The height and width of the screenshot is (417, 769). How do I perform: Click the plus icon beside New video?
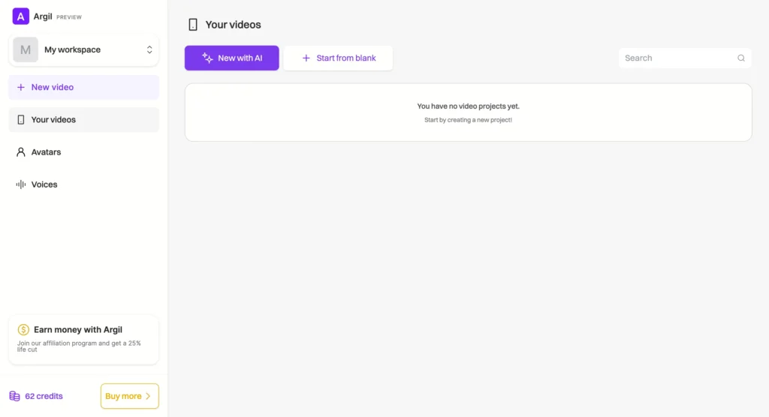(x=20, y=87)
